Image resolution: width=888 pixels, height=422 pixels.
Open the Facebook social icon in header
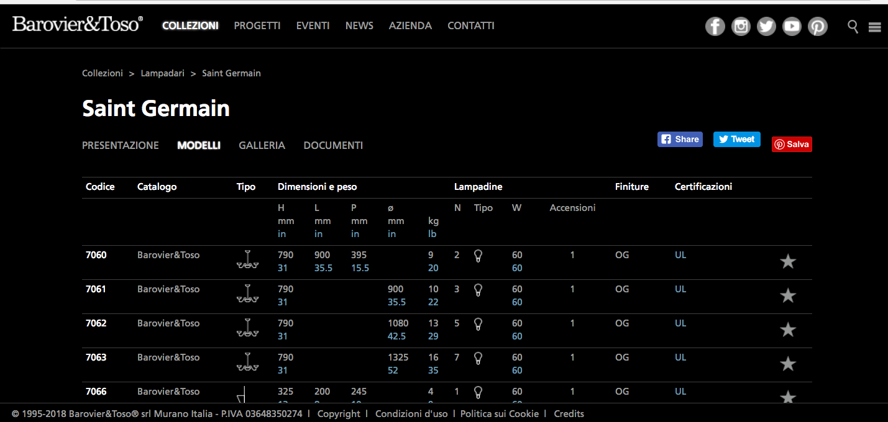point(715,26)
